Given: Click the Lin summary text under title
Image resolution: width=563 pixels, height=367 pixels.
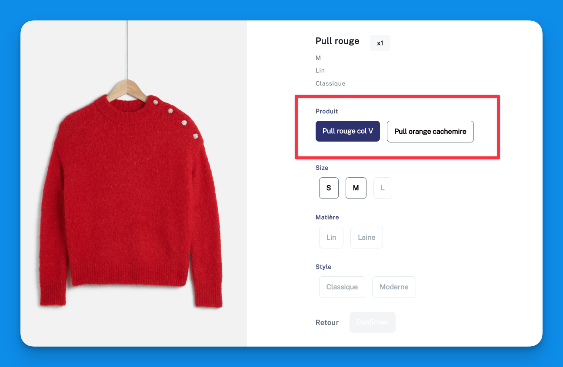Looking at the screenshot, I should [320, 70].
